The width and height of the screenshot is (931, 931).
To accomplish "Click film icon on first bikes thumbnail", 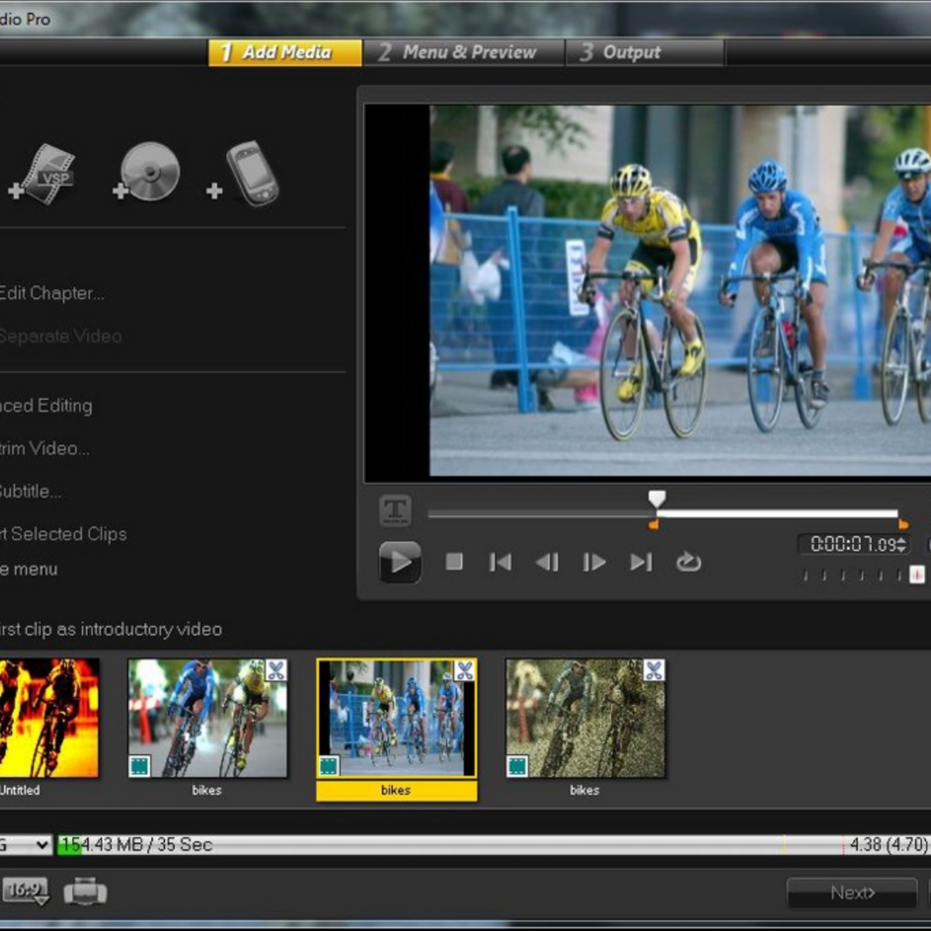I will click(x=140, y=766).
